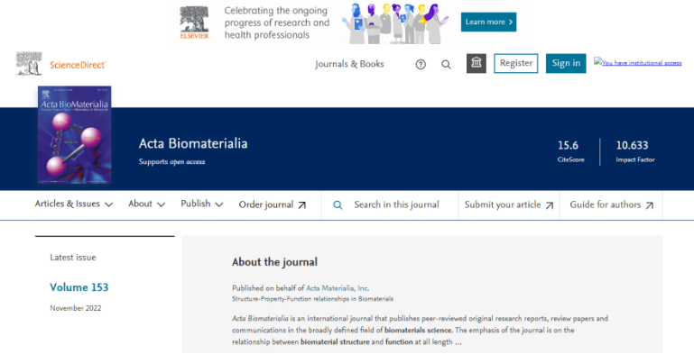
Task: Click the arrow icon beside Submit your article
Action: [550, 205]
